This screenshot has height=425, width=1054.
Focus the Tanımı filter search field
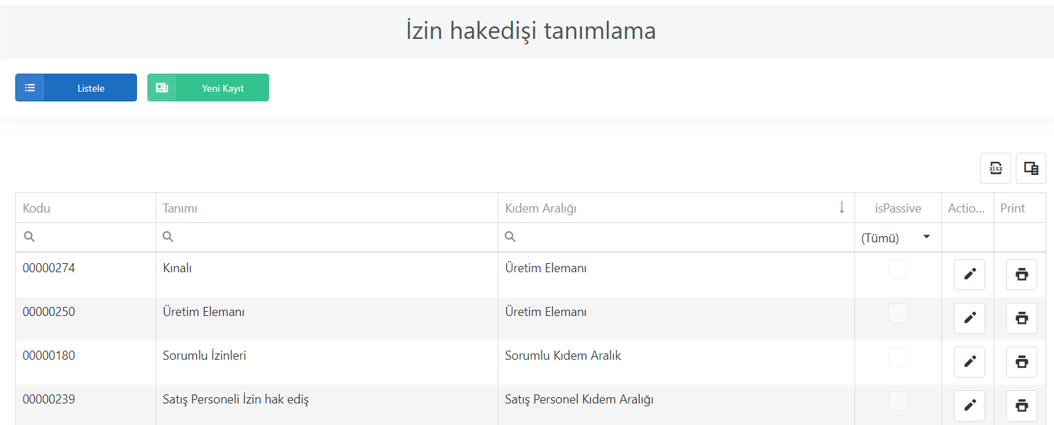pos(335,237)
